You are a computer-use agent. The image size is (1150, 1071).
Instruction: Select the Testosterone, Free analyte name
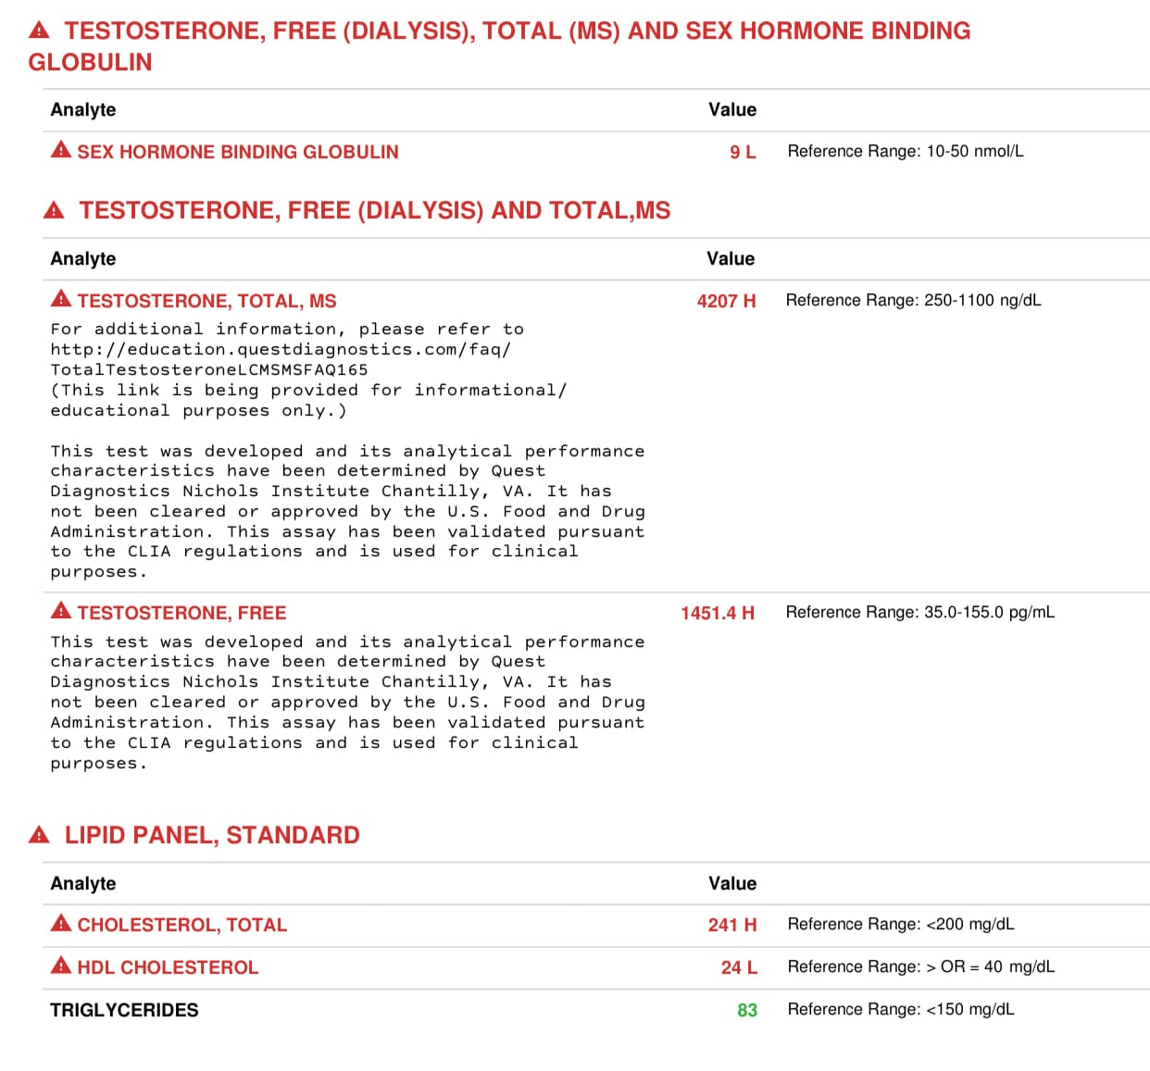click(181, 613)
